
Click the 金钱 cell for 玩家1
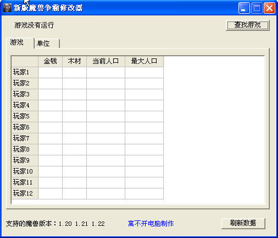(x=50, y=72)
